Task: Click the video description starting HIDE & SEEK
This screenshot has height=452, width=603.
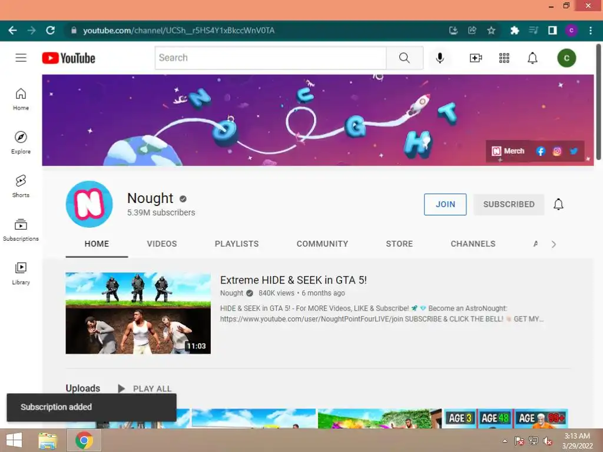Action: tap(382, 314)
